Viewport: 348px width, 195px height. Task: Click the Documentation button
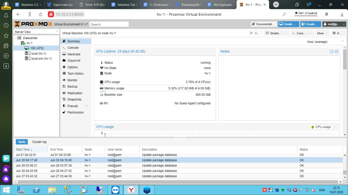pyautogui.click(x=263, y=24)
